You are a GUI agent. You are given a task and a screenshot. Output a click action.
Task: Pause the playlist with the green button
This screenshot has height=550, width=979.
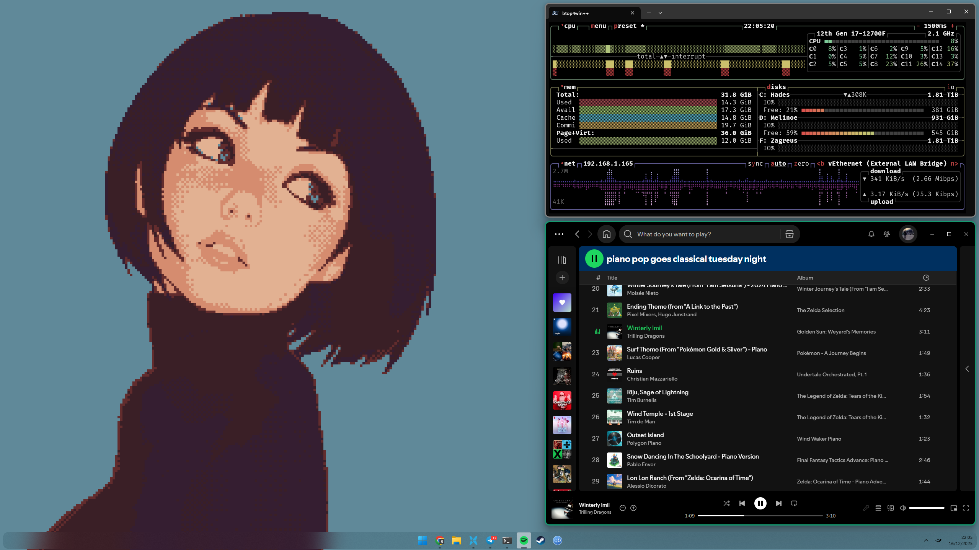(594, 259)
